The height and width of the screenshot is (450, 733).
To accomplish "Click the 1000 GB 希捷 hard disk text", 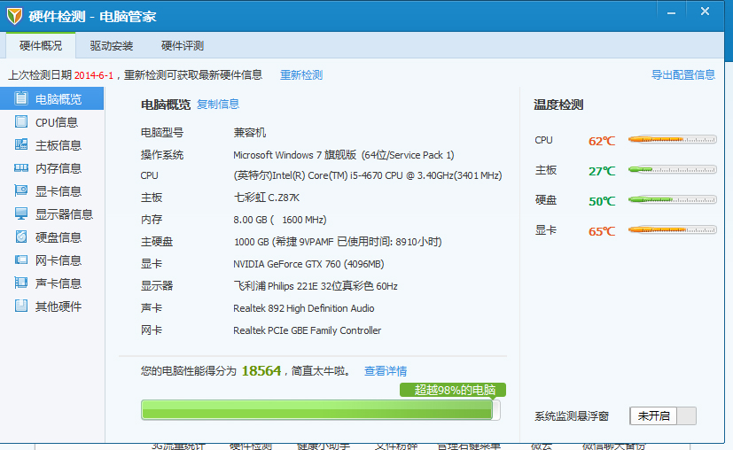I will (x=338, y=242).
